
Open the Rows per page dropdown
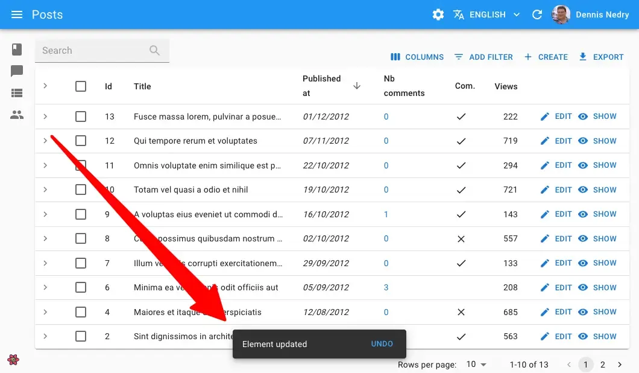tap(476, 365)
